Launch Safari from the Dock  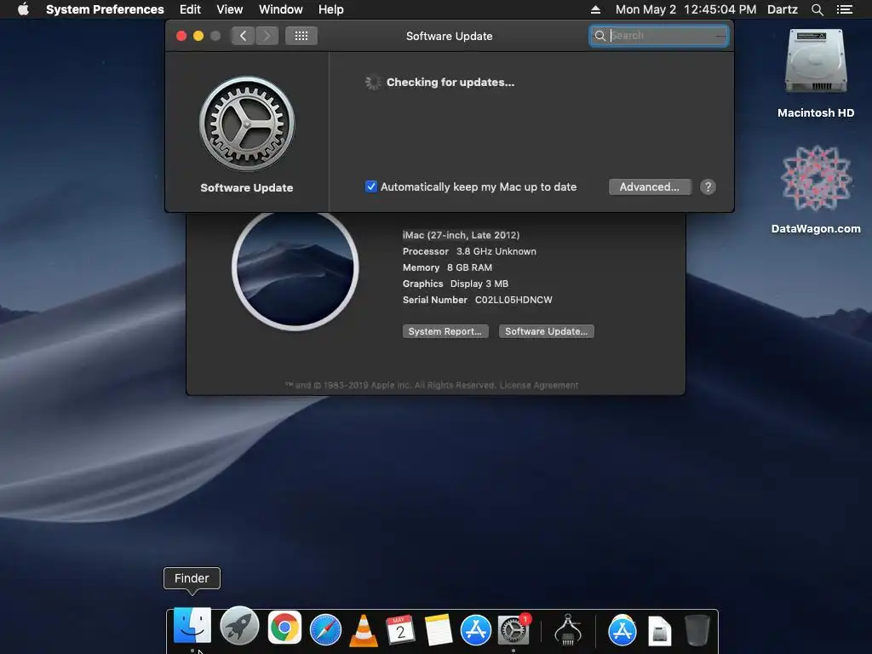[325, 629]
